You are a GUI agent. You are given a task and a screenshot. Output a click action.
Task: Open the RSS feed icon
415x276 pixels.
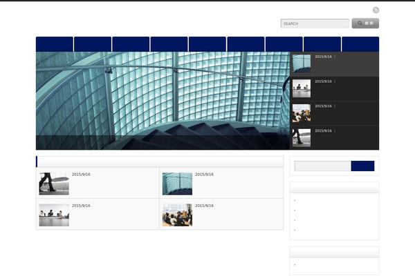coord(376,10)
